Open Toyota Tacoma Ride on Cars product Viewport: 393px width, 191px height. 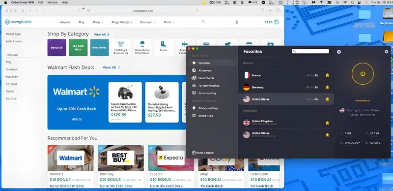[125, 102]
